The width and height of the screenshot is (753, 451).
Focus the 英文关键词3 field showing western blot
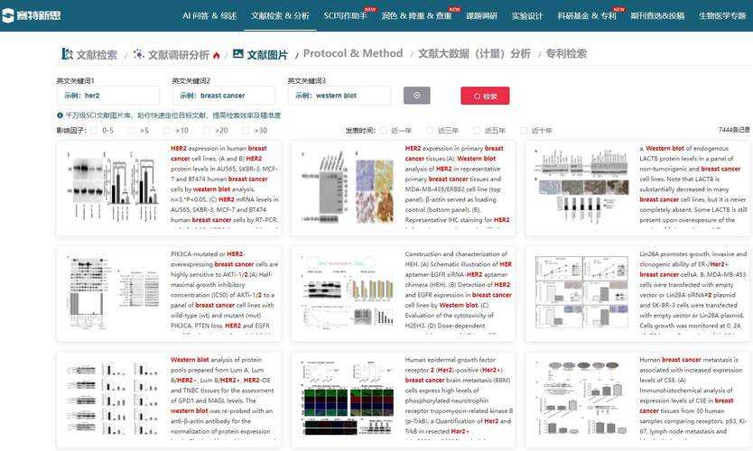[x=339, y=96]
